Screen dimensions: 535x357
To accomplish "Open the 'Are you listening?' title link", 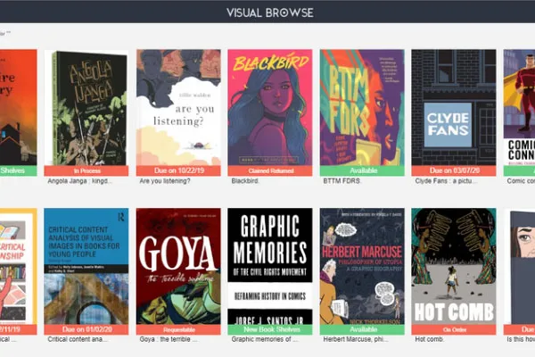I will click(165, 181).
